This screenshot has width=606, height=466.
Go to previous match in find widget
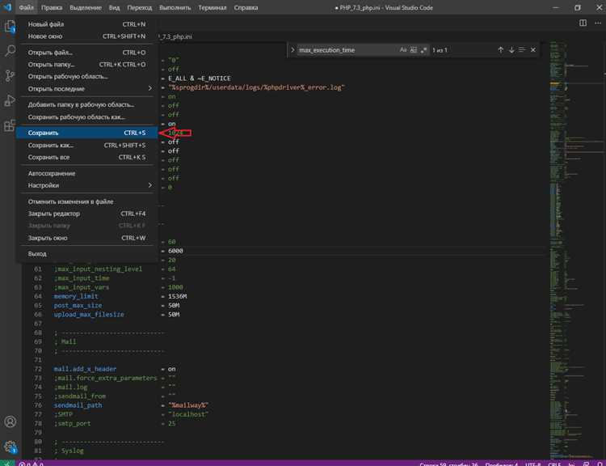(500, 50)
